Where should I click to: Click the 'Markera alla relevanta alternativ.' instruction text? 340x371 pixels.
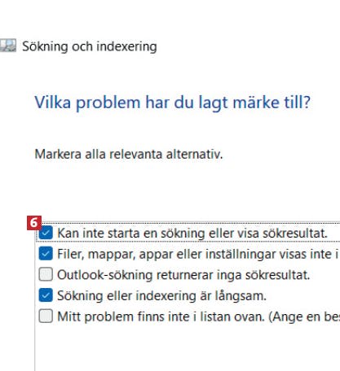(x=129, y=155)
